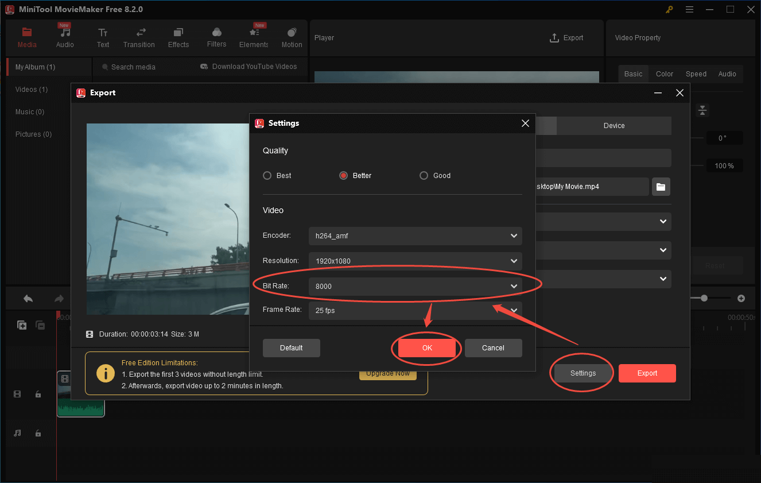Click the timeline zoom slider handle

coord(704,298)
